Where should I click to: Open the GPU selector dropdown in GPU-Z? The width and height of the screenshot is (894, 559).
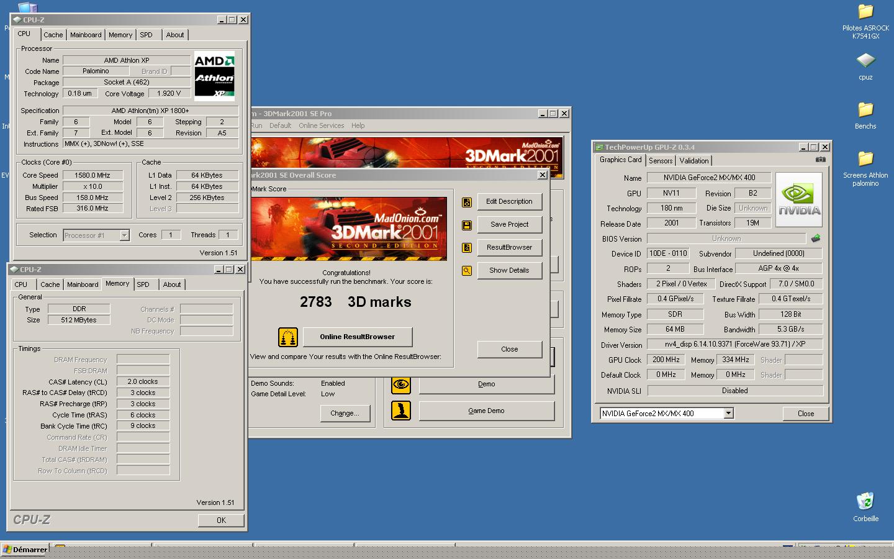(x=729, y=414)
